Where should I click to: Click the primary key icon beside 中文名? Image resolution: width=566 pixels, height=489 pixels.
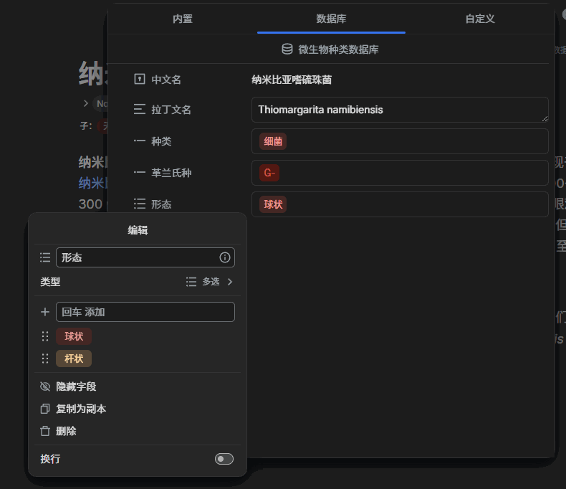point(140,80)
